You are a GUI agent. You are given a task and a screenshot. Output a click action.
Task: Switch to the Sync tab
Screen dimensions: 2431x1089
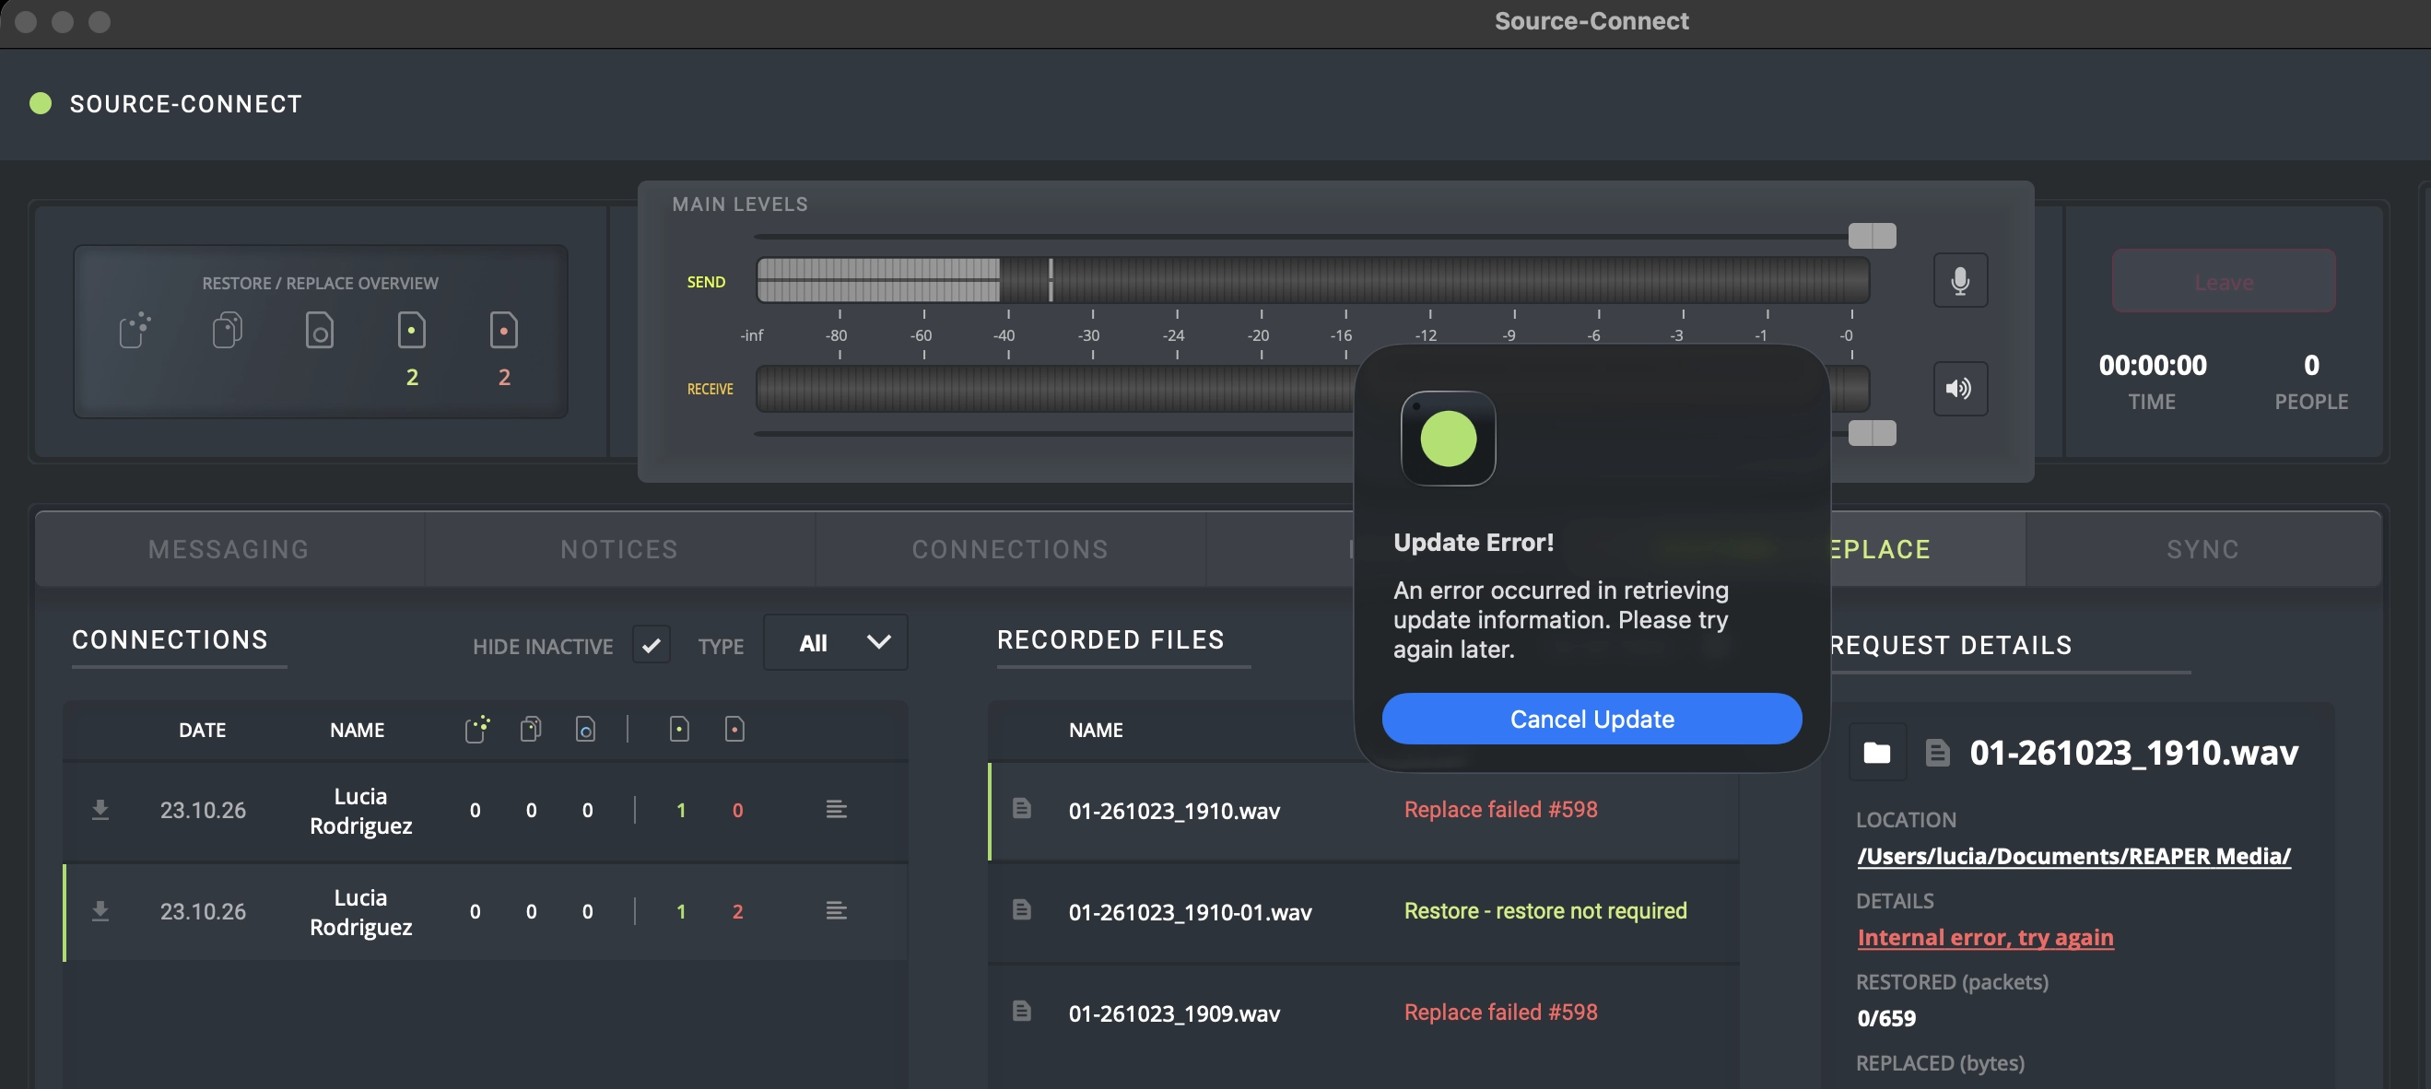2202,549
